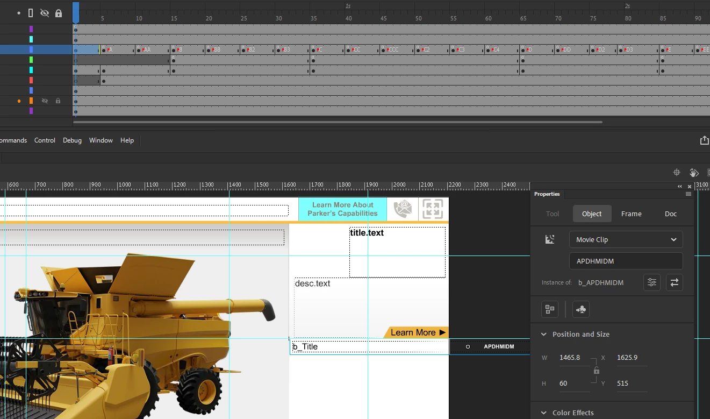Click the email envelope icon on stage
The width and height of the screenshot is (710, 419).
(403, 209)
